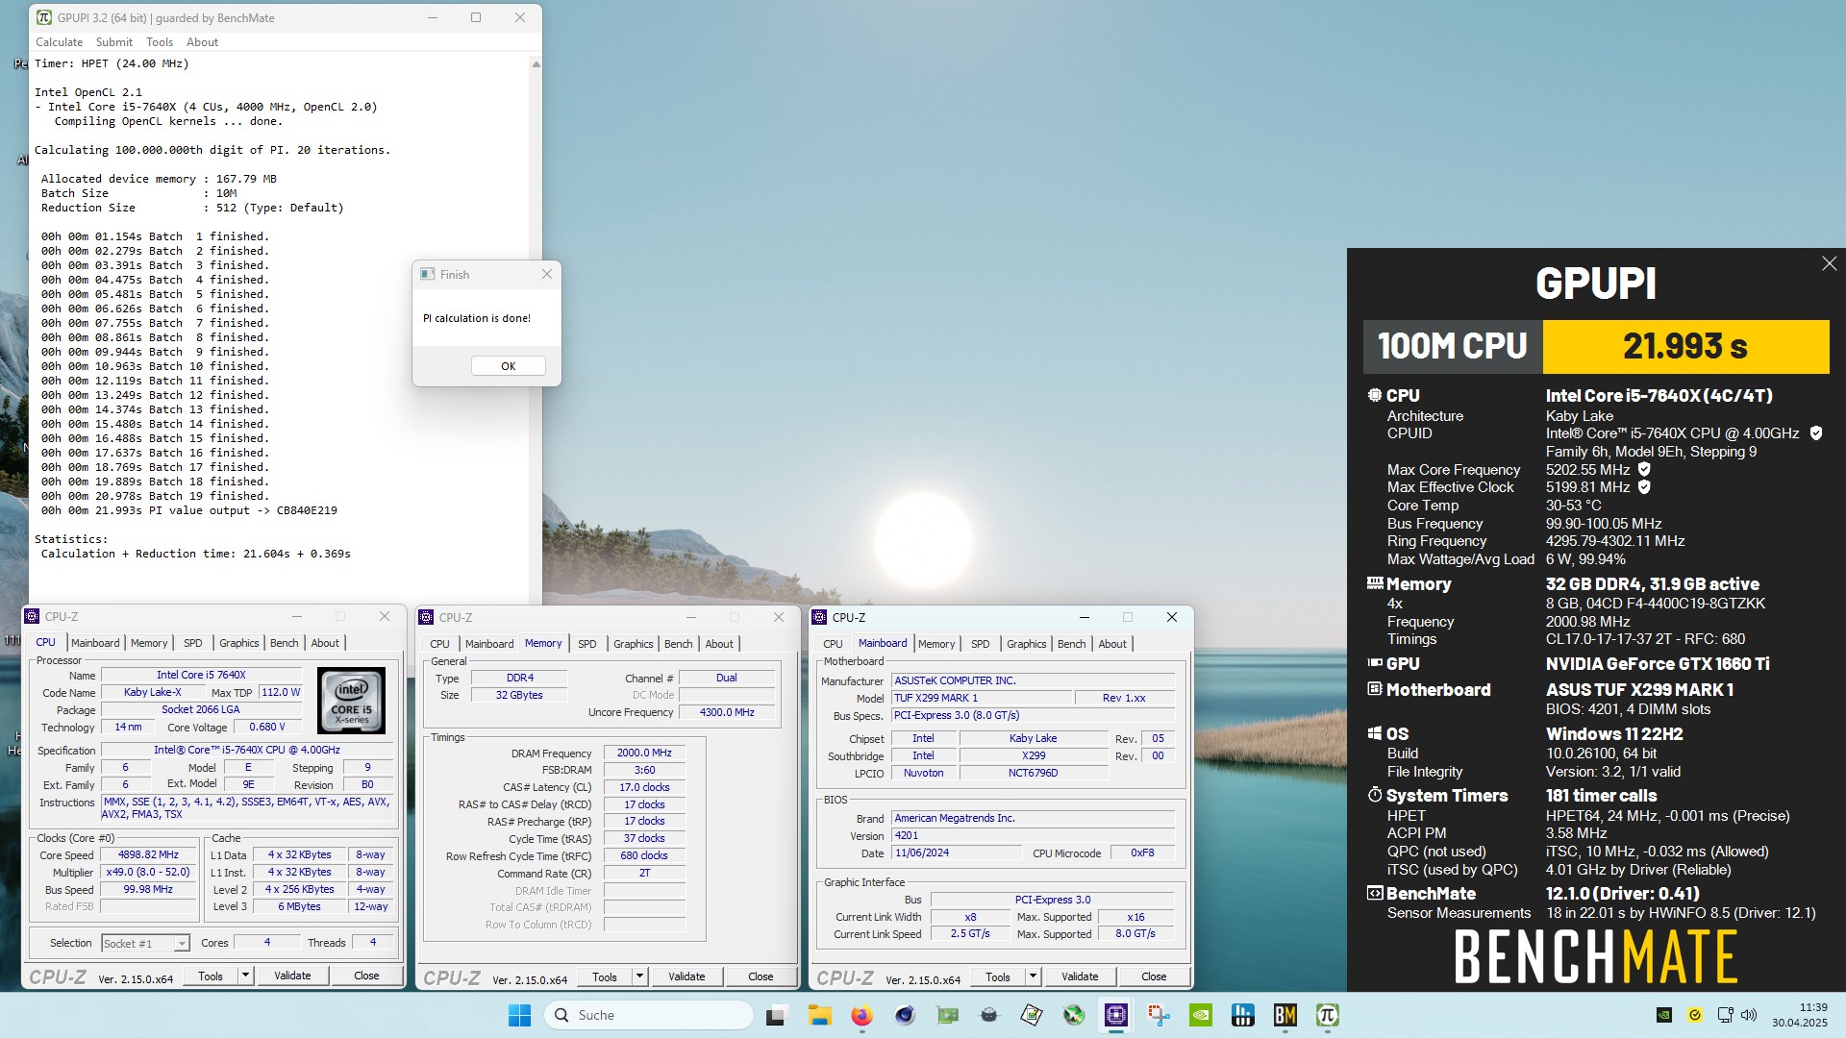Click Tools button in left CPU-Z window
1846x1038 pixels.
[x=211, y=976]
